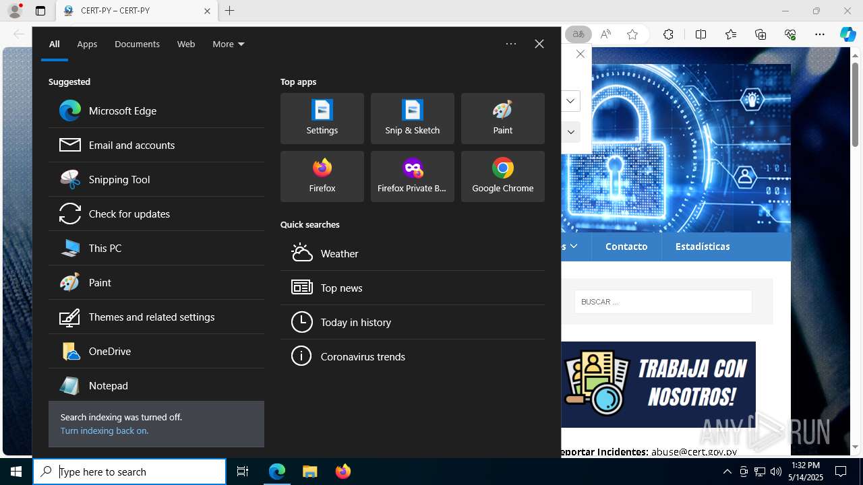Open Snip & Sketch tile
The height and width of the screenshot is (485, 863).
coord(413,119)
